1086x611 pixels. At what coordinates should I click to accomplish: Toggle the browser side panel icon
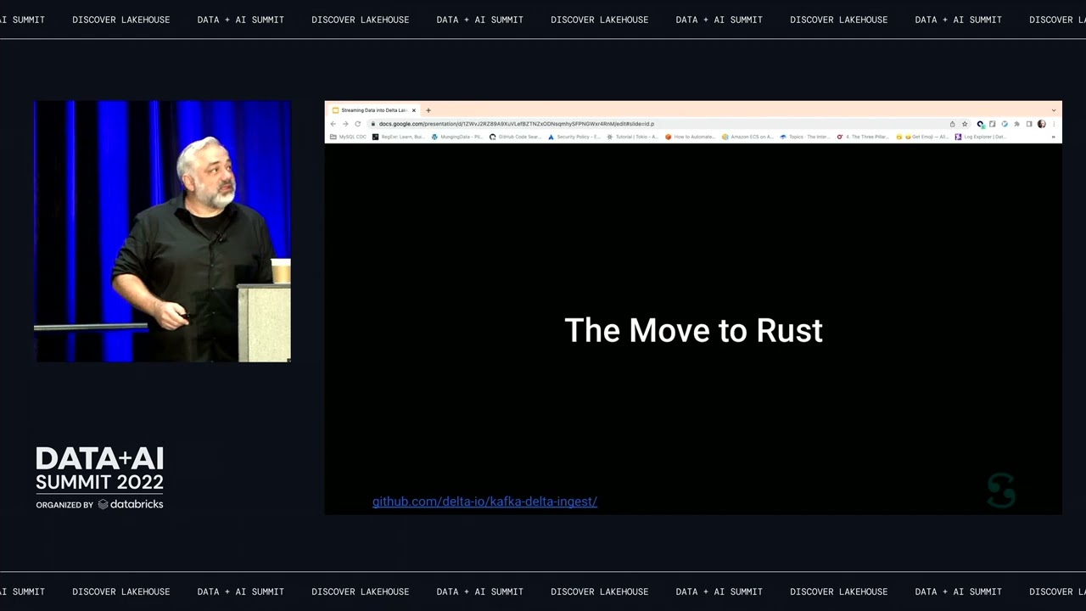click(1029, 124)
